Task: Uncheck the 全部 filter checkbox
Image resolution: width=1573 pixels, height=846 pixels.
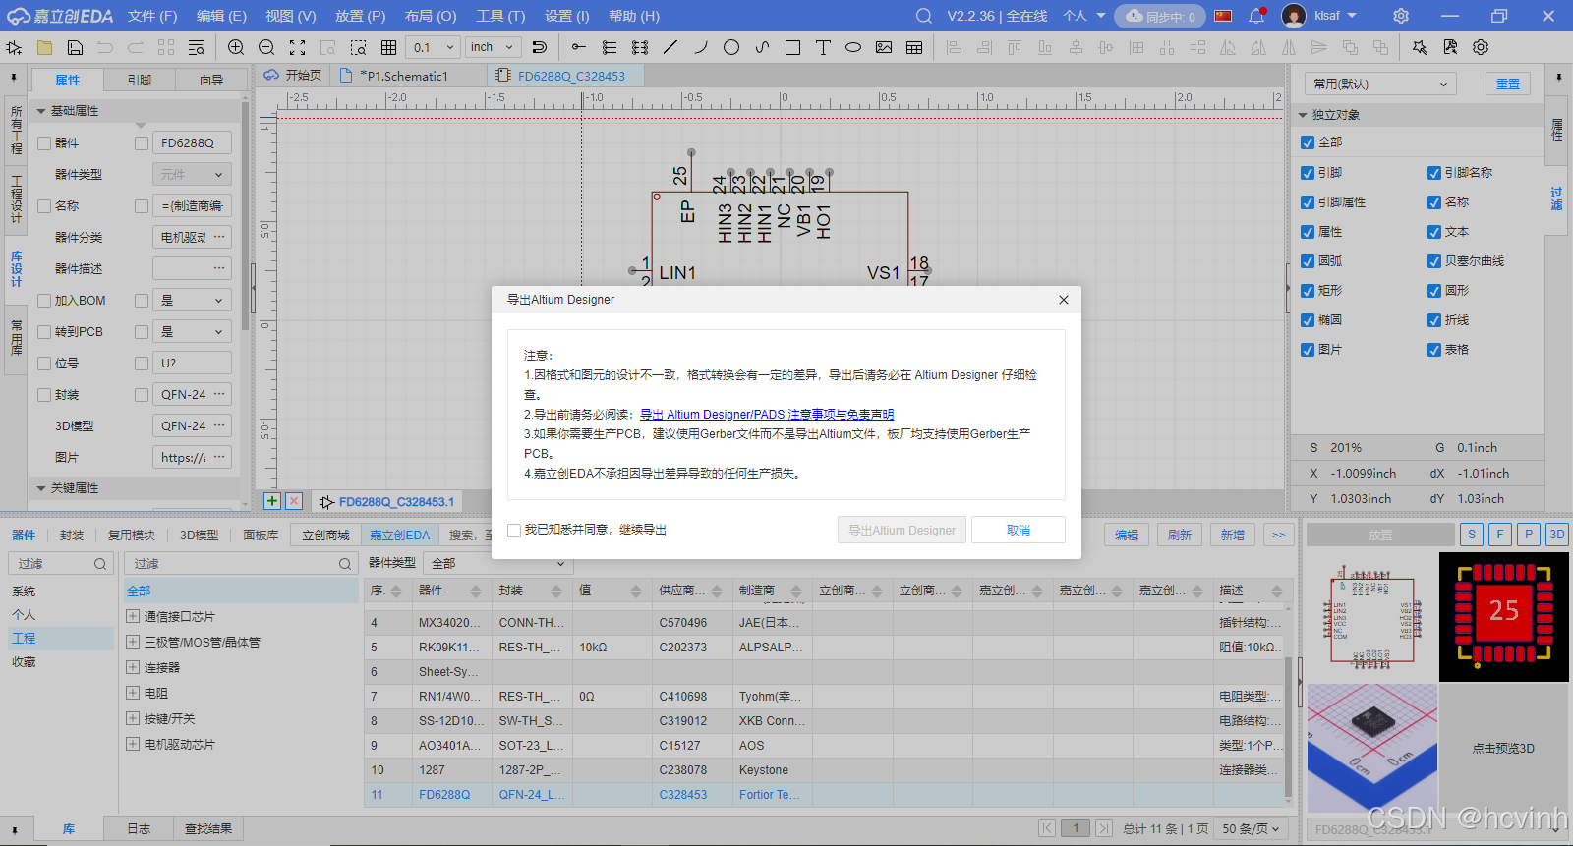Action: click(1308, 142)
